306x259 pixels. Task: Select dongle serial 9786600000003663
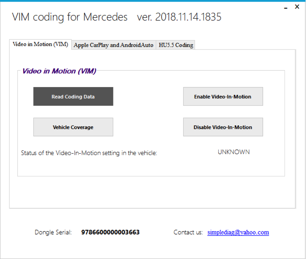click(x=110, y=232)
